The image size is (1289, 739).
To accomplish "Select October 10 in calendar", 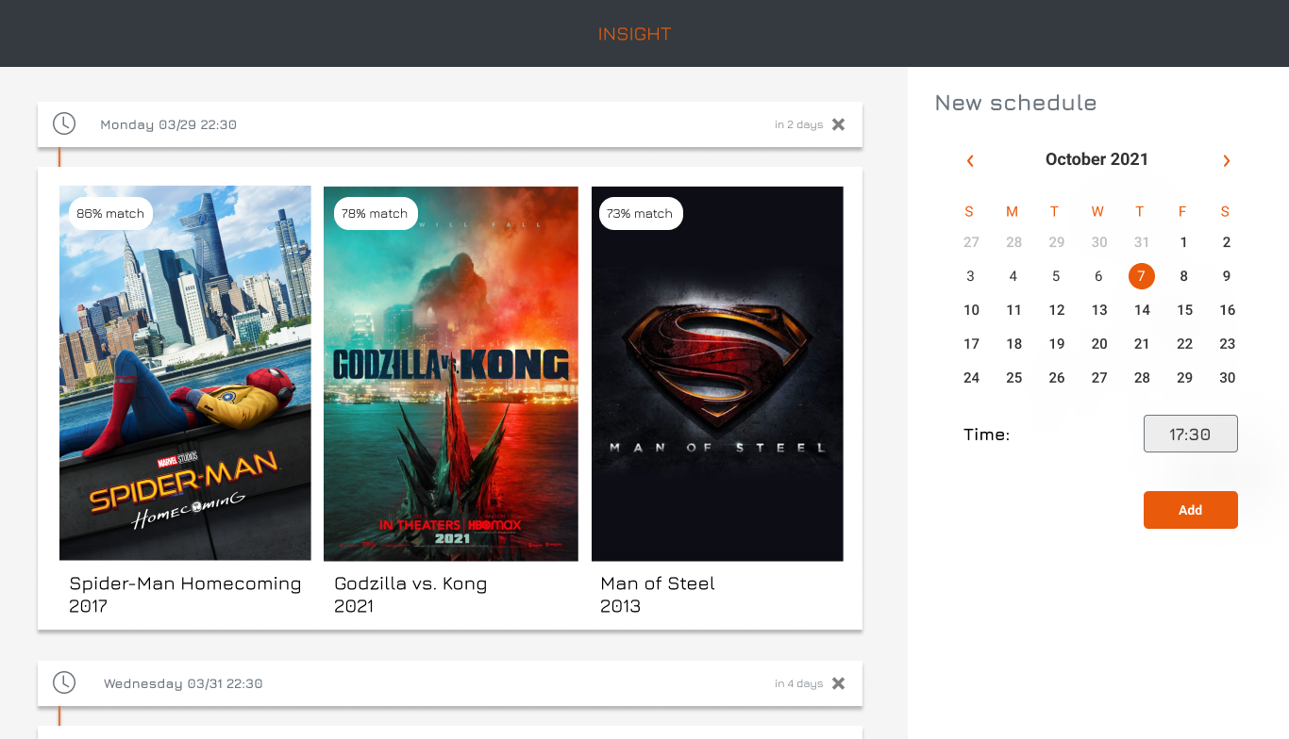I will (x=971, y=310).
